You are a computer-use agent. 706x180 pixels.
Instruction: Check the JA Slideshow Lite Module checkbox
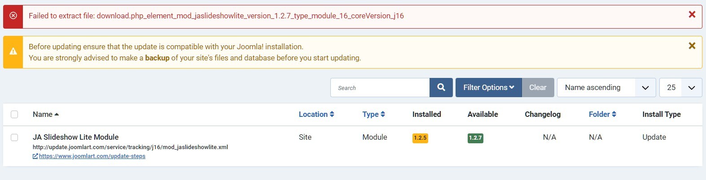pyautogui.click(x=14, y=137)
